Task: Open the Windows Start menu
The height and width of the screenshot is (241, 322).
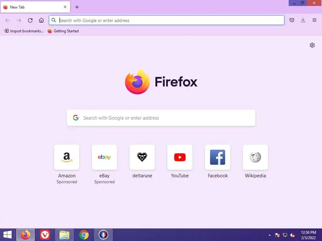Action: tap(8, 235)
